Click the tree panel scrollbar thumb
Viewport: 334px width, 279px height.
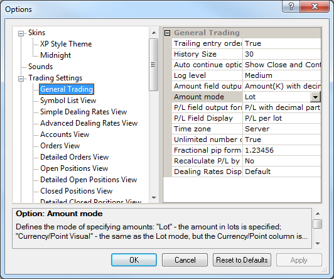tap(153, 65)
